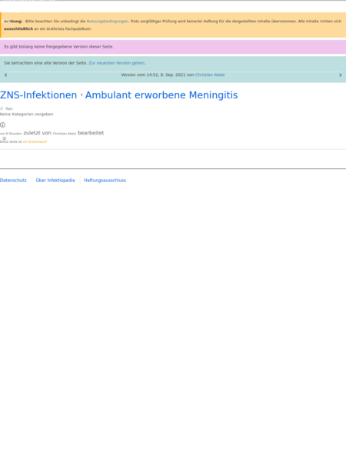Click Christian Akele in last-edited line
Image resolution: width=346 pixels, height=461 pixels.
pyautogui.click(x=65, y=134)
